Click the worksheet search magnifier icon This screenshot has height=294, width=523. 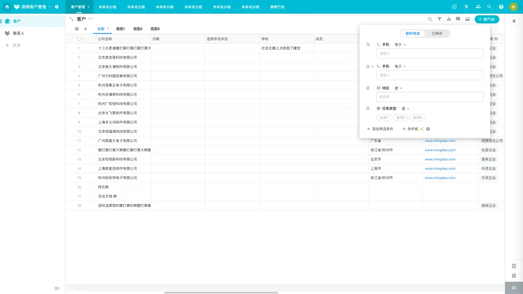[430, 19]
